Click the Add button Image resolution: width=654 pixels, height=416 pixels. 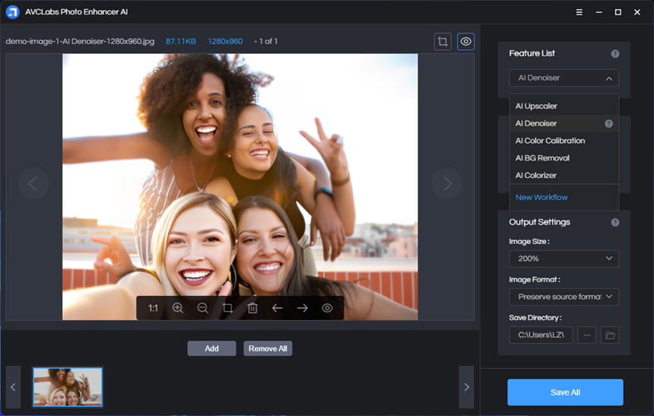tap(211, 348)
